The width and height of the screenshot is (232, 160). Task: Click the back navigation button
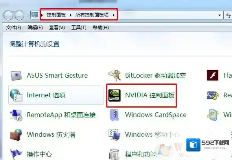[x=8, y=15]
